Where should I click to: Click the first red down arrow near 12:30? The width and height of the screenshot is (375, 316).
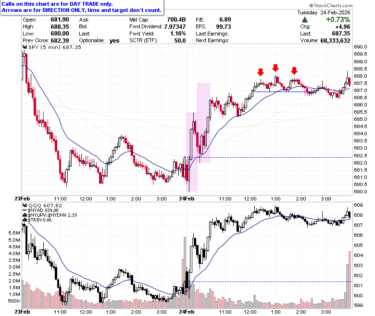tap(261, 72)
